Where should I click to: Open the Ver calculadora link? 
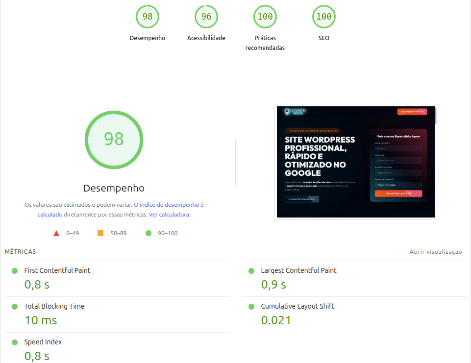point(169,214)
